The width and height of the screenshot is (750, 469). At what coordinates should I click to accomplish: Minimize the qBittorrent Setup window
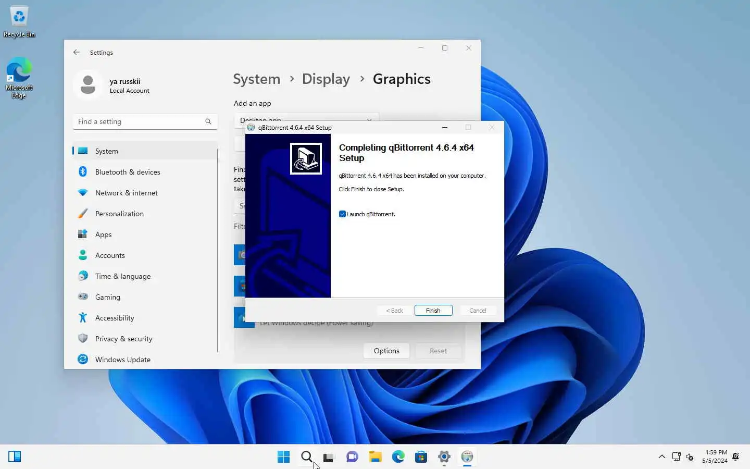tap(444, 127)
